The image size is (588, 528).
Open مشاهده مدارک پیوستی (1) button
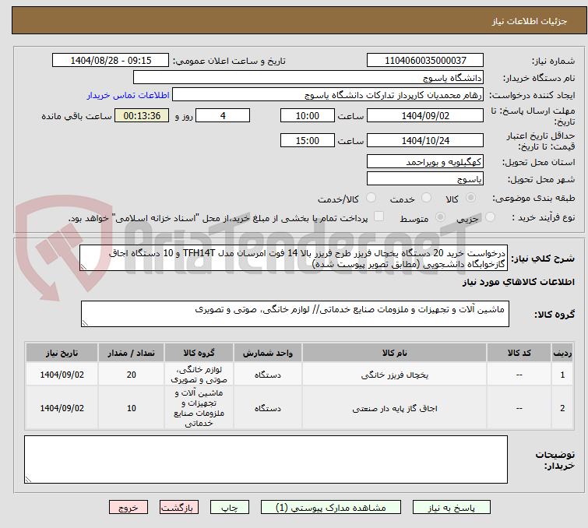pos(331,508)
